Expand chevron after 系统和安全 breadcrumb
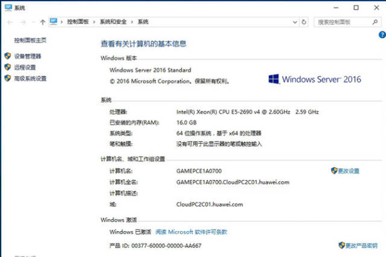Image resolution: width=386 pixels, height=257 pixels. (132, 22)
